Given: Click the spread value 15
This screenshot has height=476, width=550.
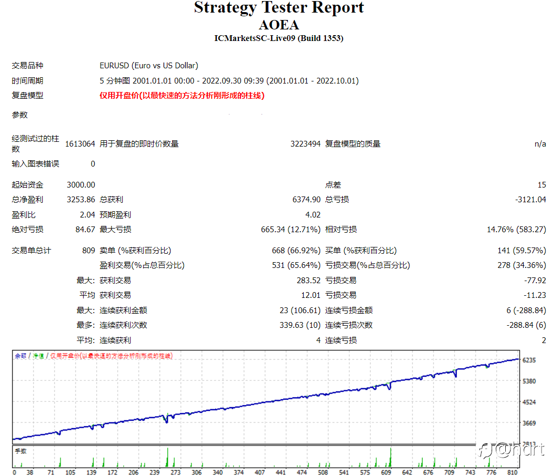Looking at the screenshot, I should (542, 185).
